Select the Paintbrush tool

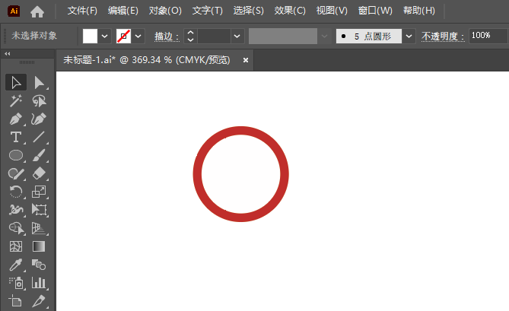40,155
